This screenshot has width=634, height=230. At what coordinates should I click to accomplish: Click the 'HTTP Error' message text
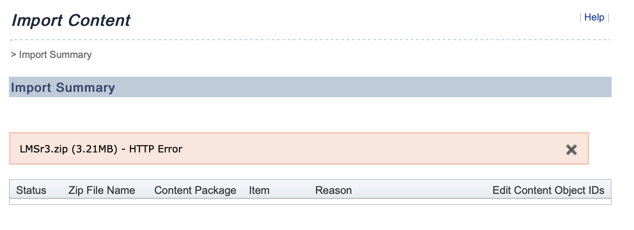(156, 149)
